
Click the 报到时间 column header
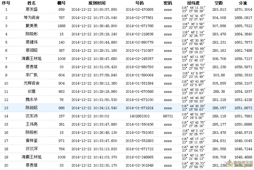tap(97, 3)
